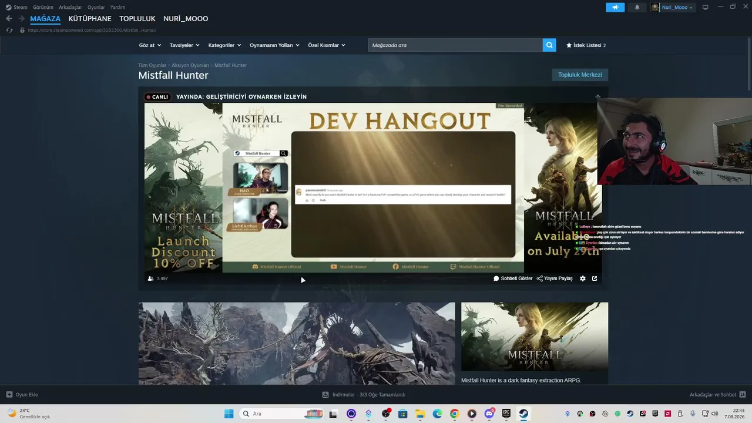This screenshot has width=752, height=423.
Task: Click the blue store search magnifier button
Action: 549,45
